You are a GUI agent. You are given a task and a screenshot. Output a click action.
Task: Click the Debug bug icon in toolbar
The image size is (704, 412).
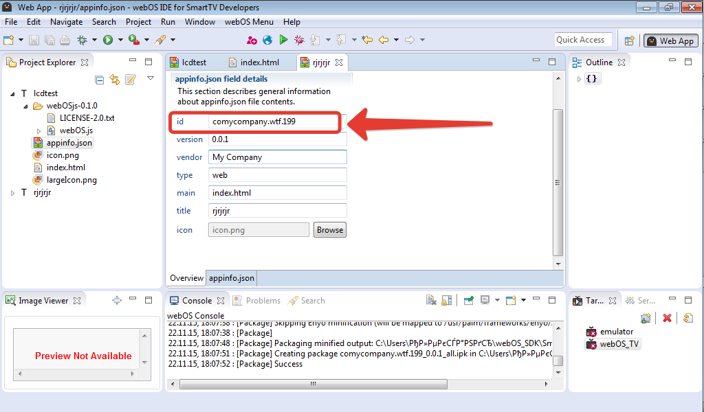pos(82,41)
